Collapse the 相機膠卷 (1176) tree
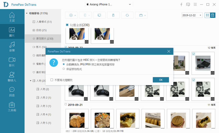The height and width of the screenshot is (133, 219). pos(27,13)
